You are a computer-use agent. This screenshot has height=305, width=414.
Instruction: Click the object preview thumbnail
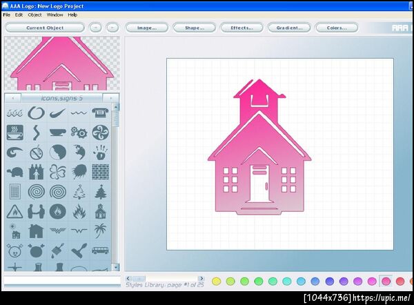pos(62,63)
